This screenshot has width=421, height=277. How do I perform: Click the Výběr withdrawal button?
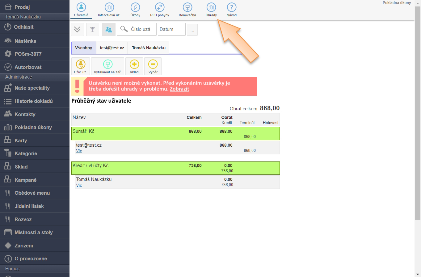(x=153, y=66)
